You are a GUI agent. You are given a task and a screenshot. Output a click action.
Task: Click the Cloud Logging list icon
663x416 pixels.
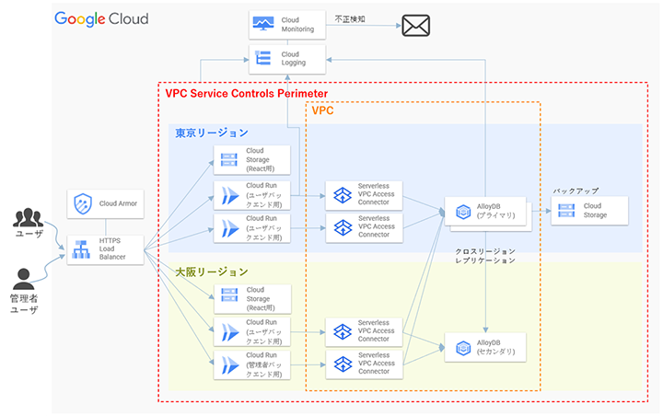(x=263, y=58)
